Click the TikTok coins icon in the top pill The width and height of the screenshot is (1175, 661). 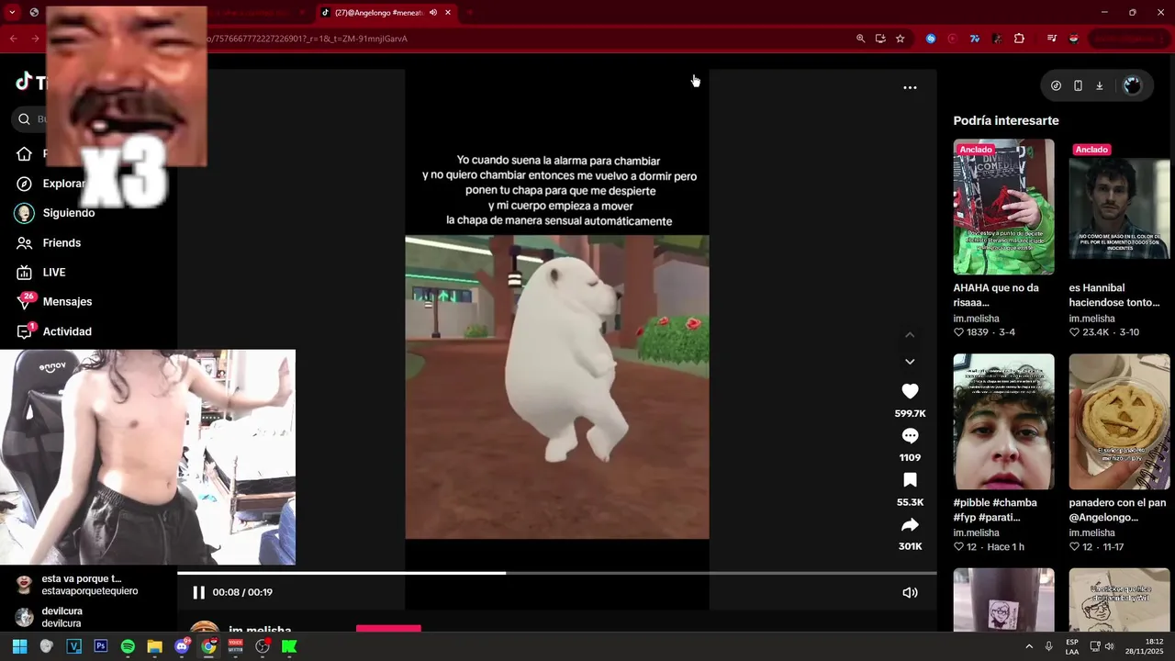[x=1056, y=85]
